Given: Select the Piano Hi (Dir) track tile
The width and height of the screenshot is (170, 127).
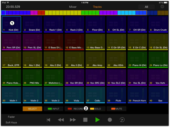Looking at the screenshot, I should (137, 60).
